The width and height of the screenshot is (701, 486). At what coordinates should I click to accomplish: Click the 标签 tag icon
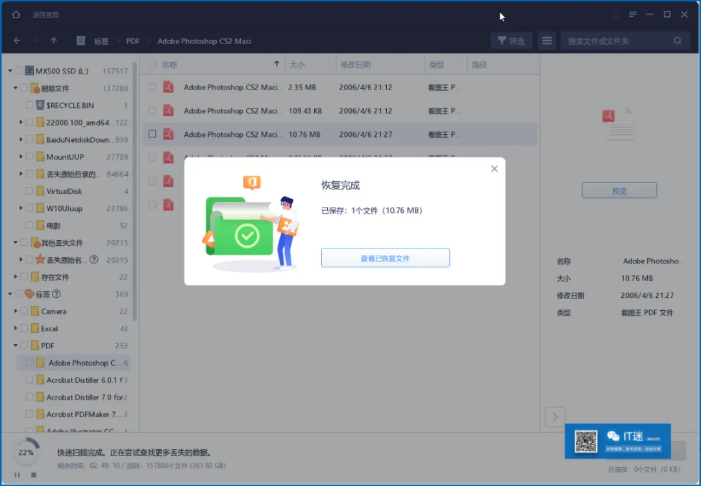[29, 294]
